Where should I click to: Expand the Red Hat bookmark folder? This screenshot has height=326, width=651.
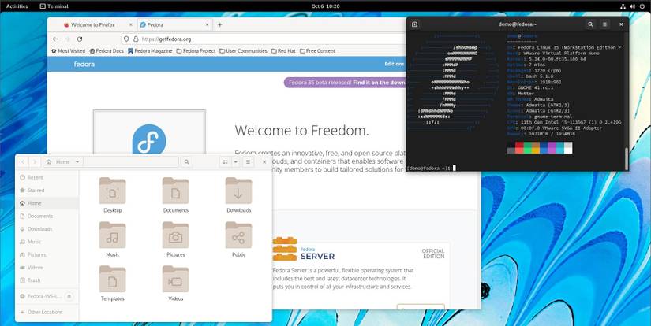pos(283,51)
